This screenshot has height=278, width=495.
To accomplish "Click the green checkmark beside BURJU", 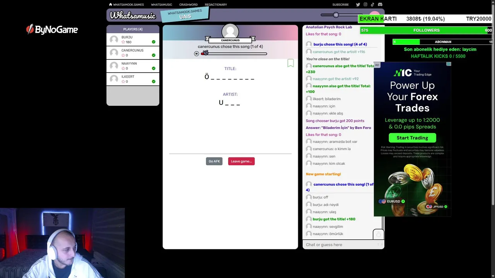I will tap(154, 42).
